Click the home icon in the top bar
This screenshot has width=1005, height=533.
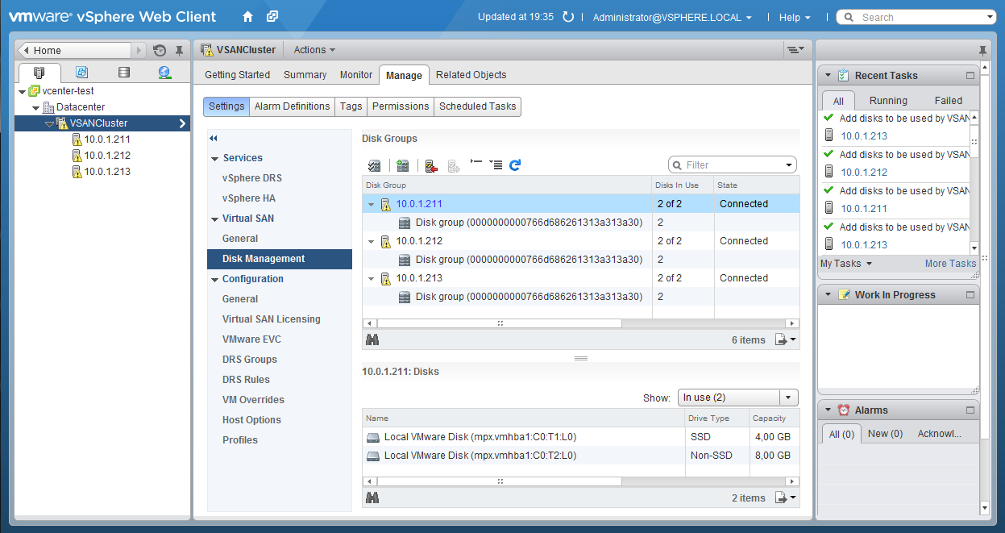click(x=247, y=16)
